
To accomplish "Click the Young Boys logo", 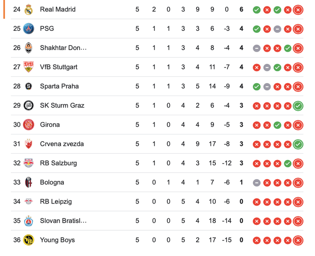I will [29, 240].
